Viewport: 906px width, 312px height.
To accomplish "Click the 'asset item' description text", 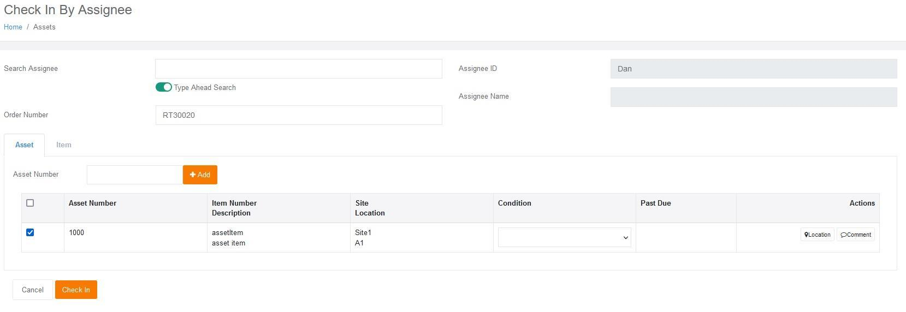I will pos(228,243).
